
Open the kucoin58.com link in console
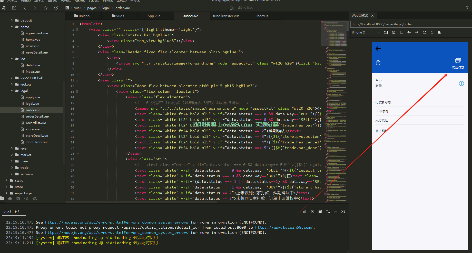284,227
